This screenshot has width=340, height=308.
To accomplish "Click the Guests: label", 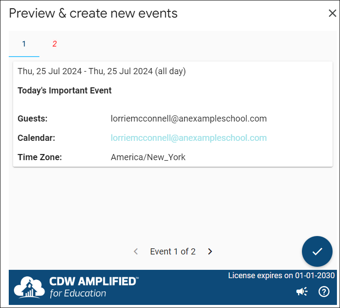I will 32,118.
